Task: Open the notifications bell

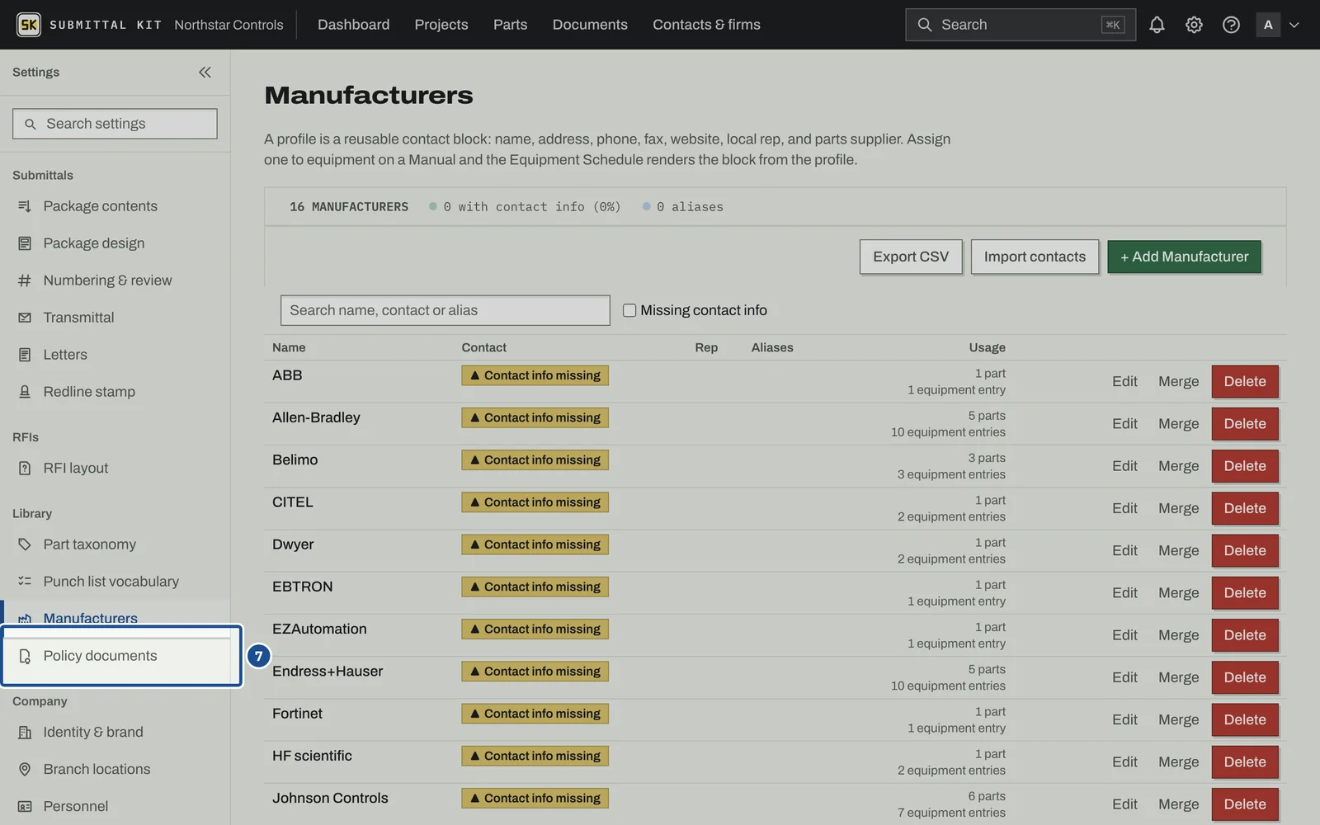Action: [x=1157, y=25]
